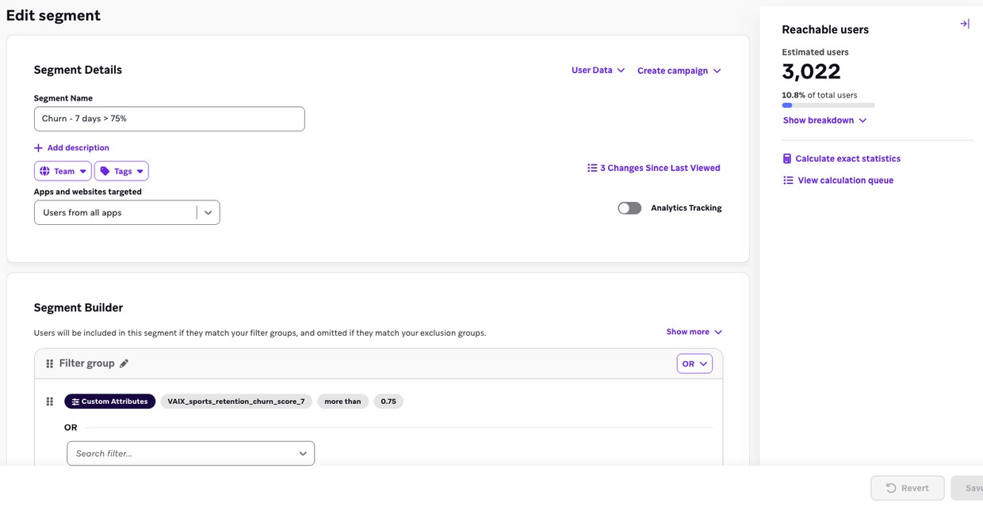Select the drag handle of Custom Attributes filter row
Viewport: 983px width, 506px height.
tap(49, 401)
